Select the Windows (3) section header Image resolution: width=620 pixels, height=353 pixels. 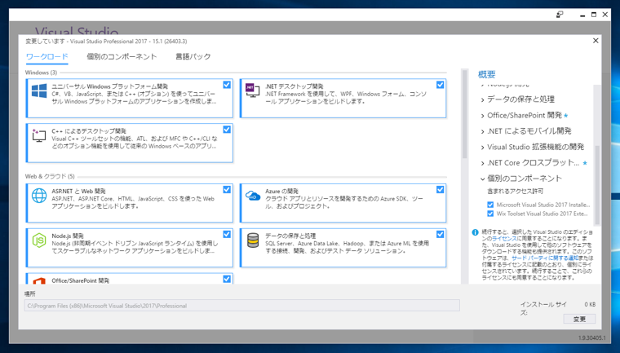pos(41,73)
